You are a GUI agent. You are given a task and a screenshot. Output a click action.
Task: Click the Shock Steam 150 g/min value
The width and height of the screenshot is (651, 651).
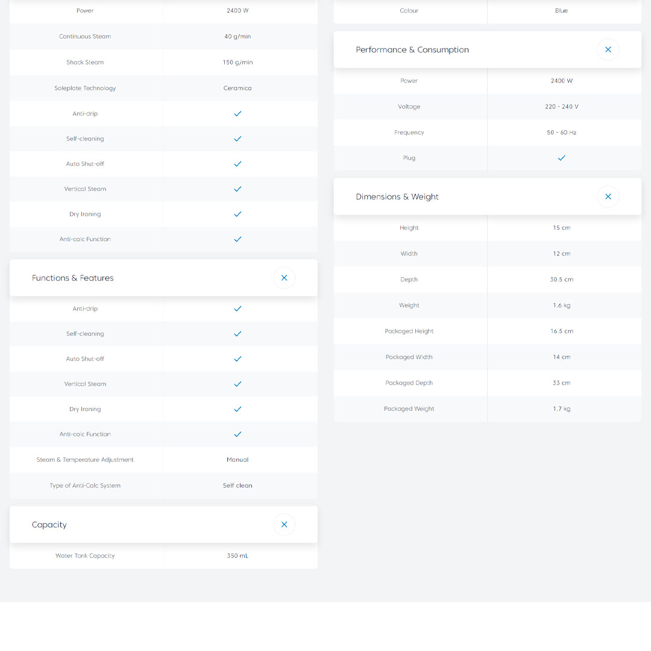pos(237,63)
